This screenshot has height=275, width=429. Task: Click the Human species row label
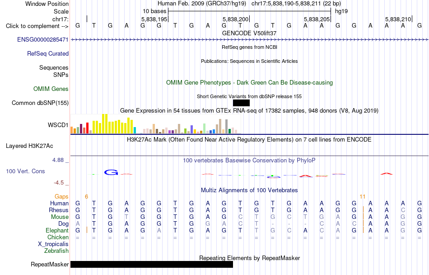[59, 203]
